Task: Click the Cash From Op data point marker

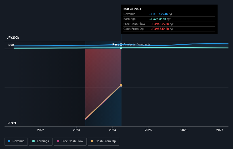Action: click(121, 85)
